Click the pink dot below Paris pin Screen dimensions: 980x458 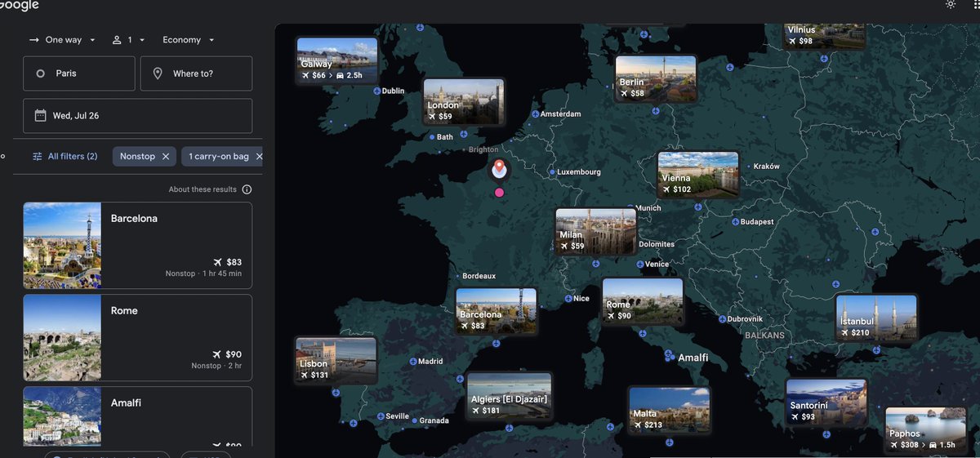point(499,193)
